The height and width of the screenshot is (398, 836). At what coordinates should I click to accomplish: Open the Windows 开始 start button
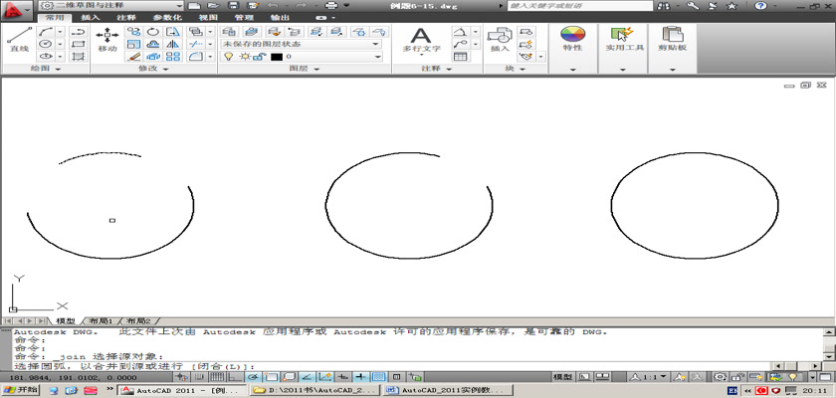click(x=21, y=390)
